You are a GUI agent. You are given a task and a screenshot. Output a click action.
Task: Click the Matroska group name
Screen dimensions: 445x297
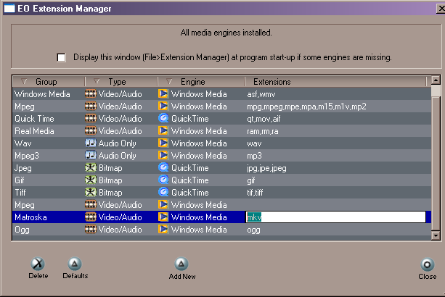30,217
